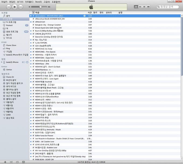Viewport: 183px width, 164px height.
Task: Uncheck APink-It Girl checkbox
Action: pos(33,22)
